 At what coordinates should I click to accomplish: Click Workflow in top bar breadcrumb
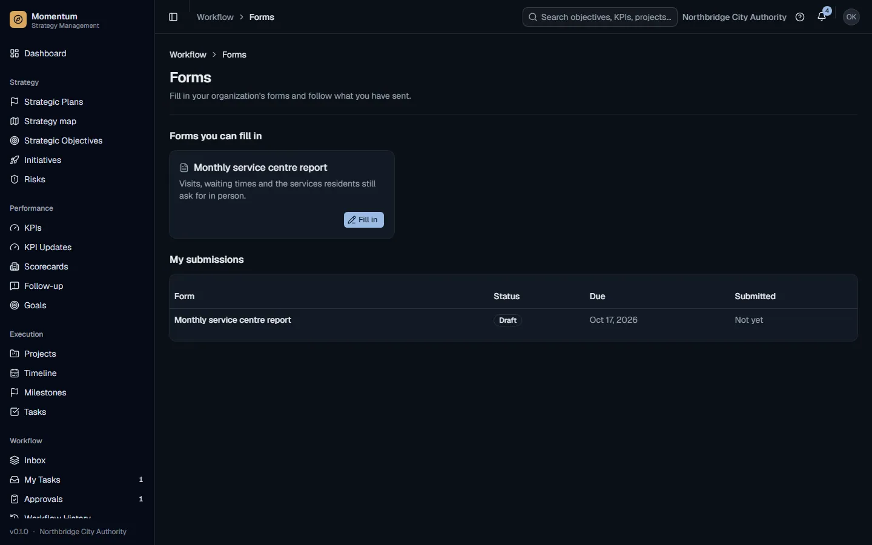point(215,17)
